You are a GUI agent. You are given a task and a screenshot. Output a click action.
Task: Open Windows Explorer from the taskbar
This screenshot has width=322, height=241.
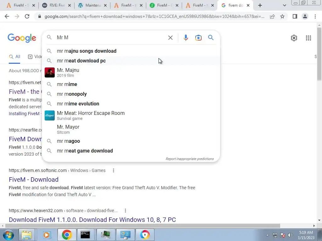27,235
